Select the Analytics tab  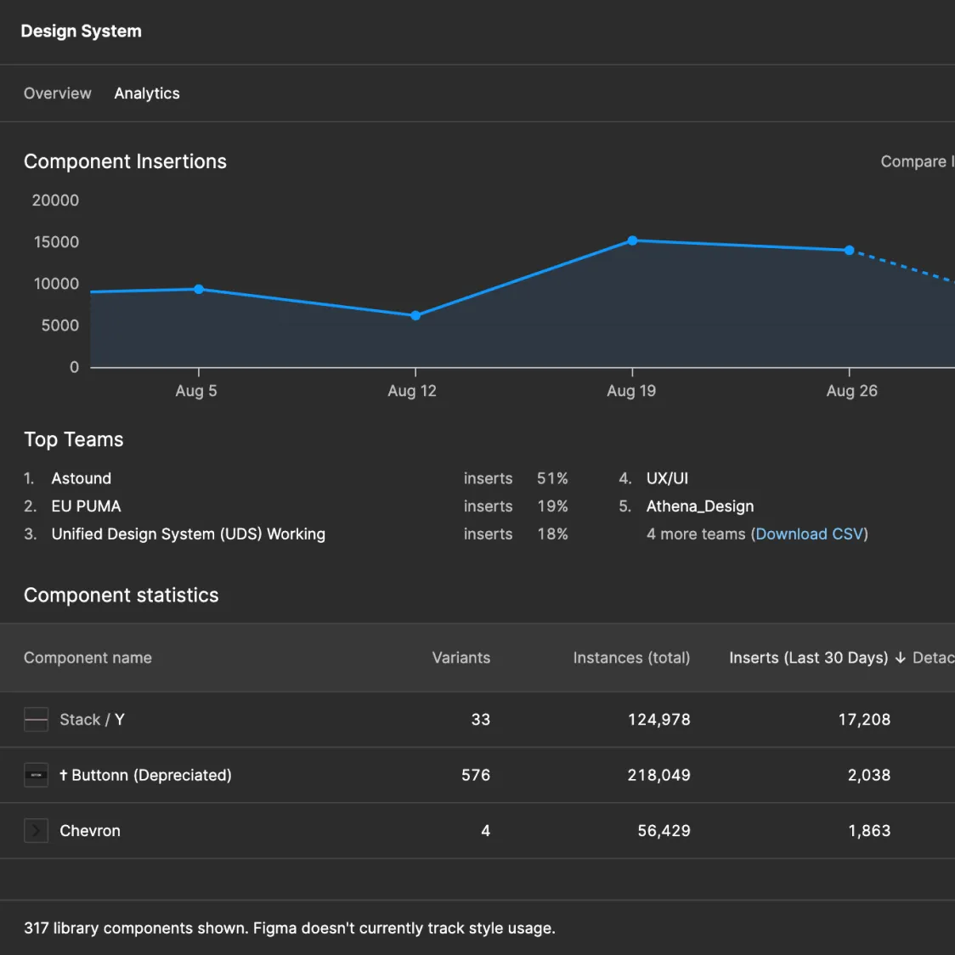(x=147, y=93)
